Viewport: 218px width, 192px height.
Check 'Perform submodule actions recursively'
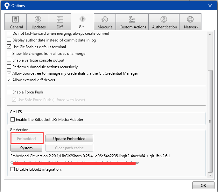tap(9, 67)
